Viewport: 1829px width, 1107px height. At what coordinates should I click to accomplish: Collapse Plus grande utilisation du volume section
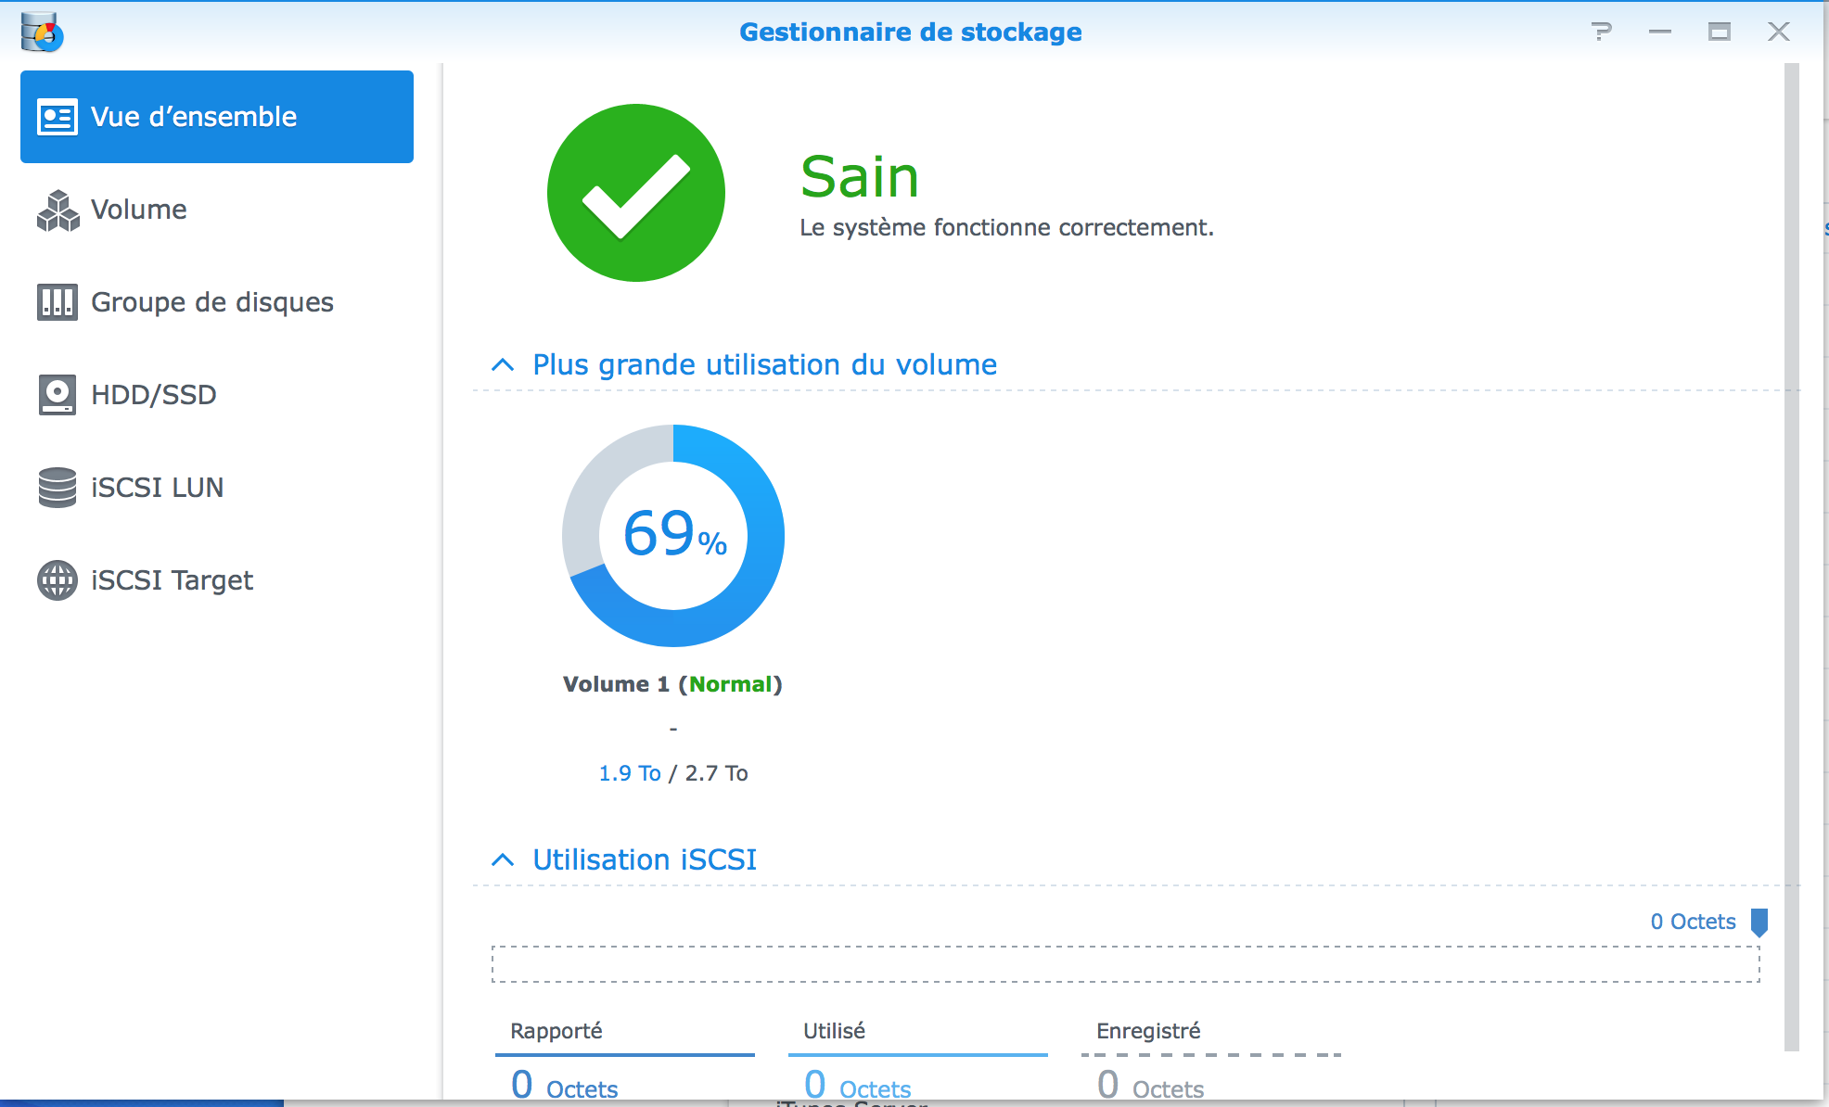click(x=503, y=365)
